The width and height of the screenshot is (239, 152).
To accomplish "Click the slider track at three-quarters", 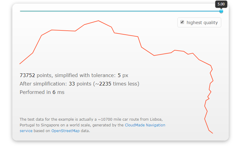I will [x=171, y=11].
